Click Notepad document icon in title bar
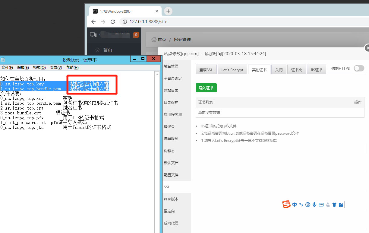 (3, 60)
